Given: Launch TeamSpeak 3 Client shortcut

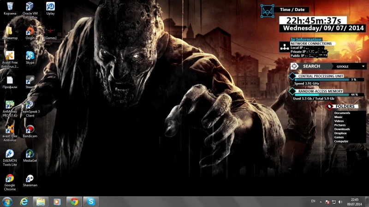Looking at the screenshot, I should click(30, 109).
